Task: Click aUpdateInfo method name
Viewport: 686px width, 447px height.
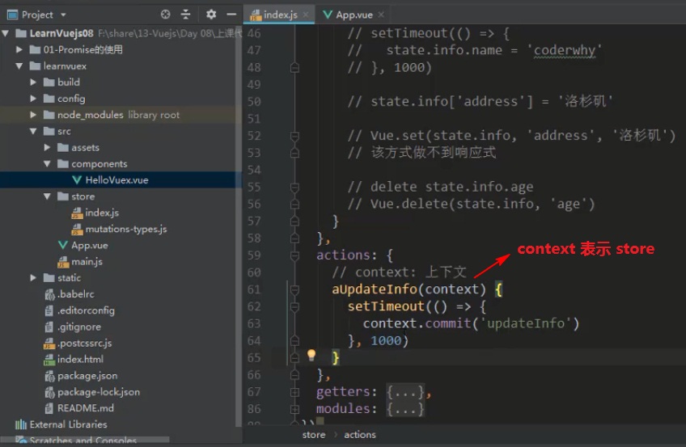Action: (x=375, y=289)
